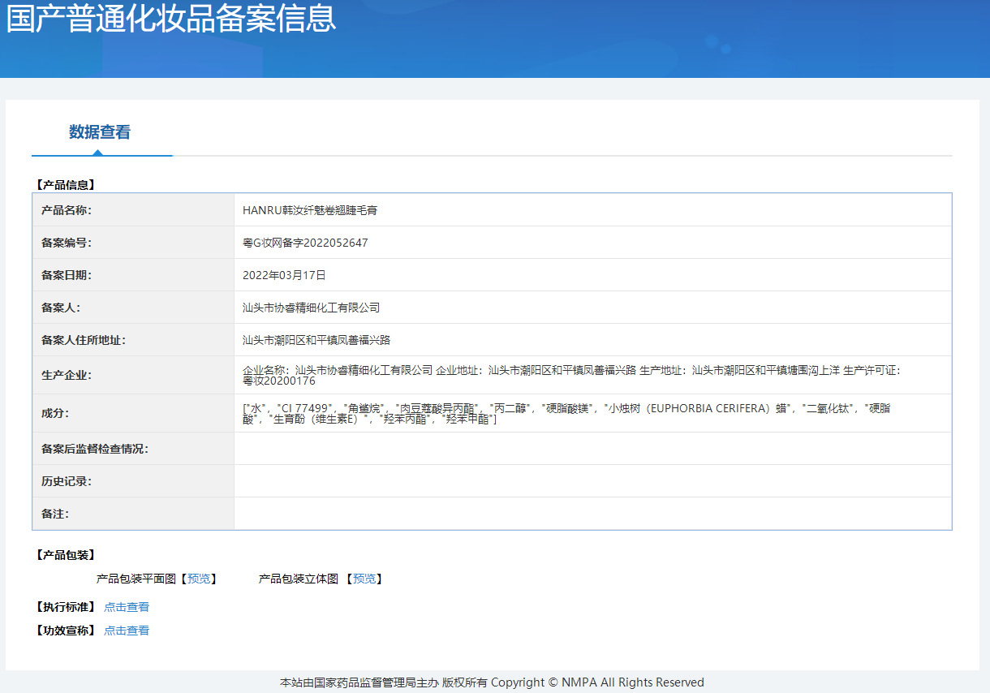
Task: Click the 【功效宣称】 label
Action: pyautogui.click(x=65, y=631)
